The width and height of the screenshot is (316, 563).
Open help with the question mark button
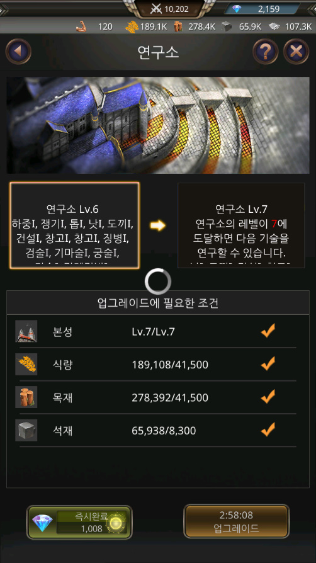point(266,52)
